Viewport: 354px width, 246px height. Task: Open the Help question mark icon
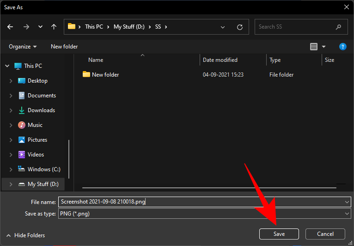[x=343, y=47]
